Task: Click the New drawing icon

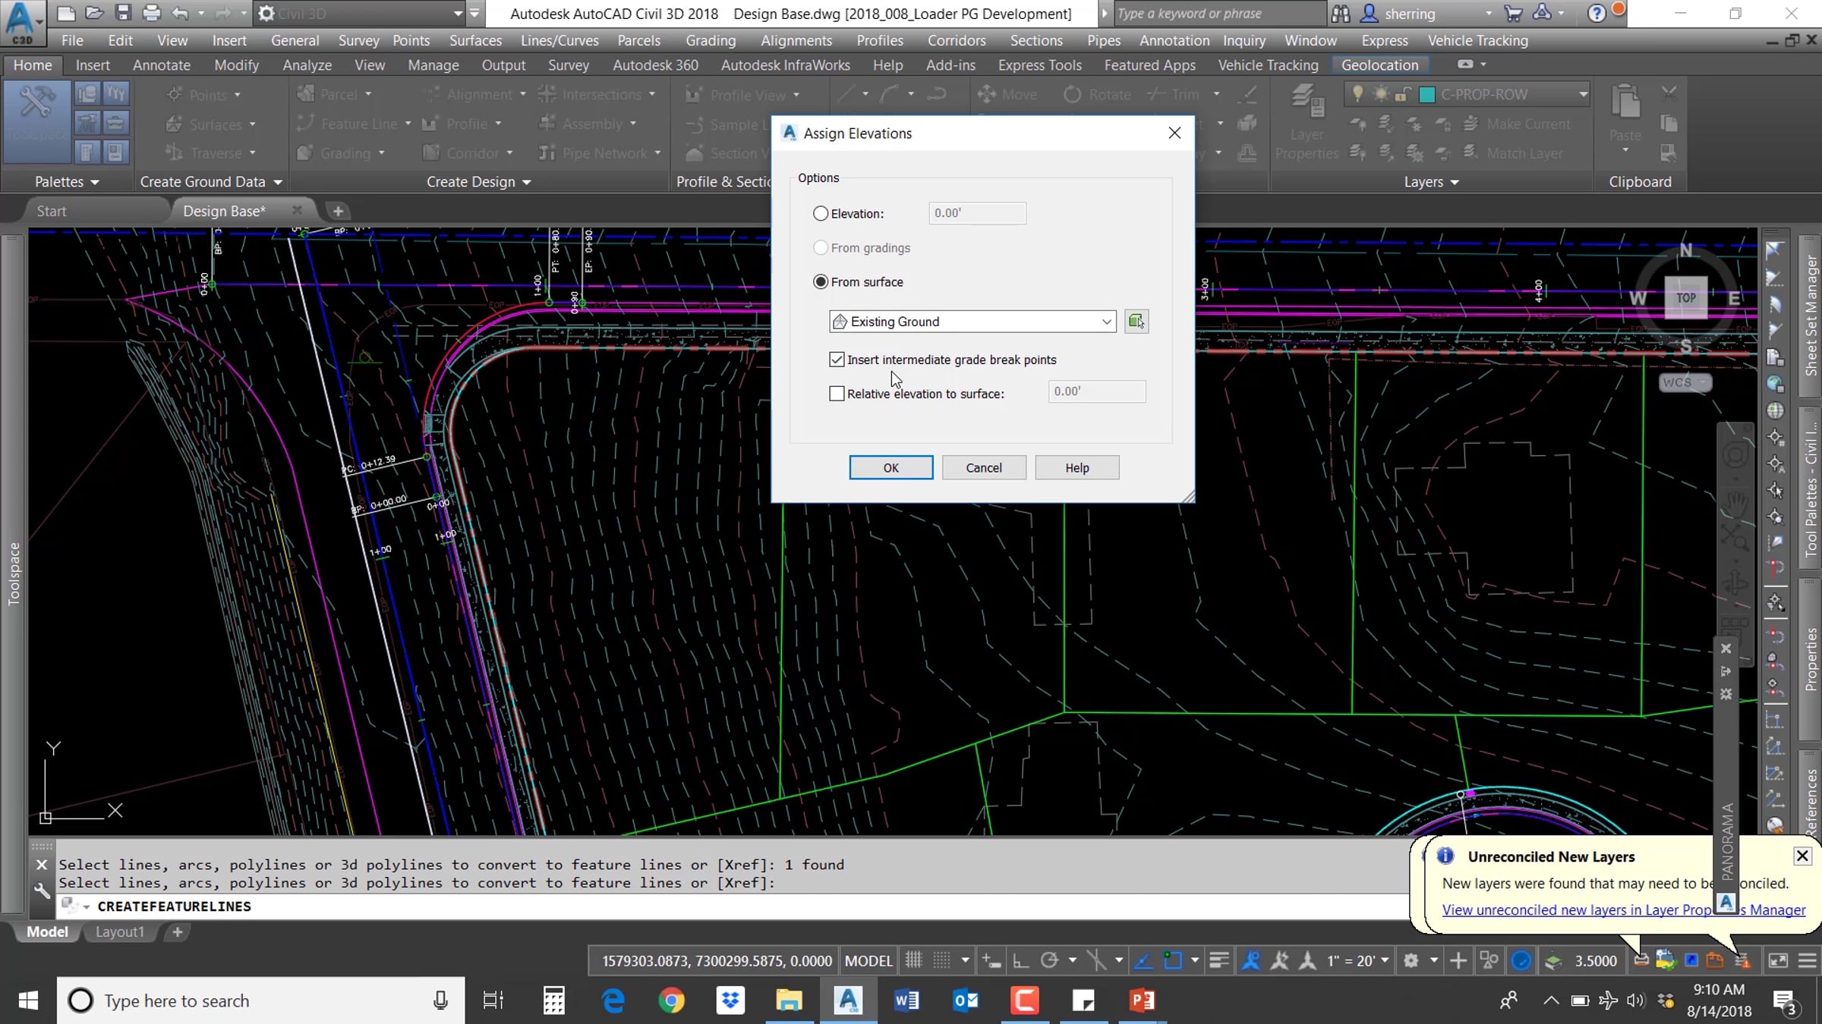Action: [x=66, y=13]
